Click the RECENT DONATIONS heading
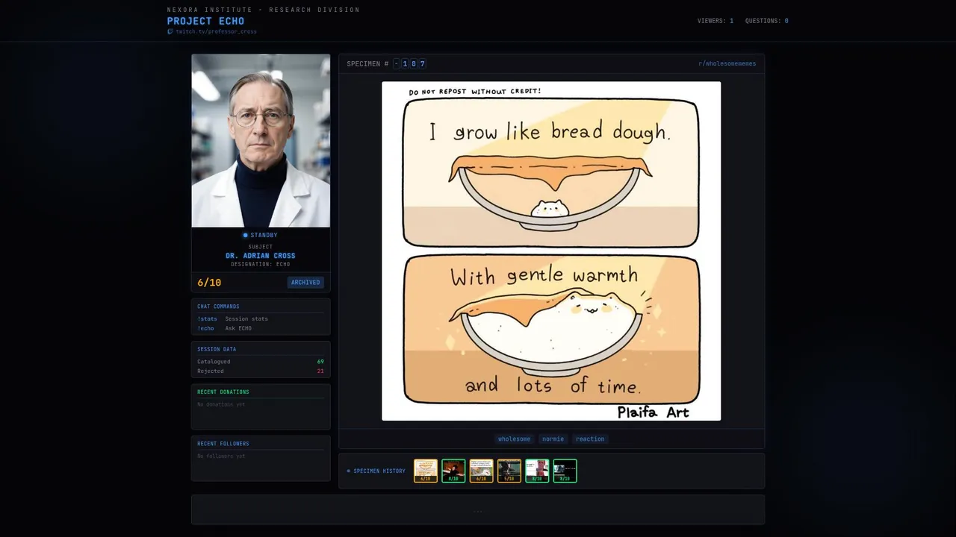Viewport: 956px width, 537px height. click(223, 392)
